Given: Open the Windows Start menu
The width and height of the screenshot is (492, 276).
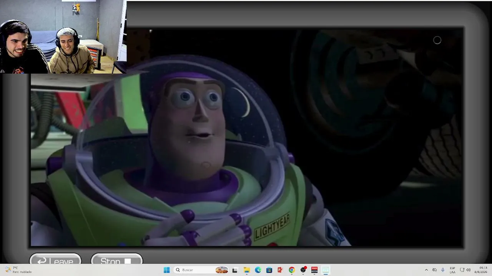Looking at the screenshot, I should point(166,270).
